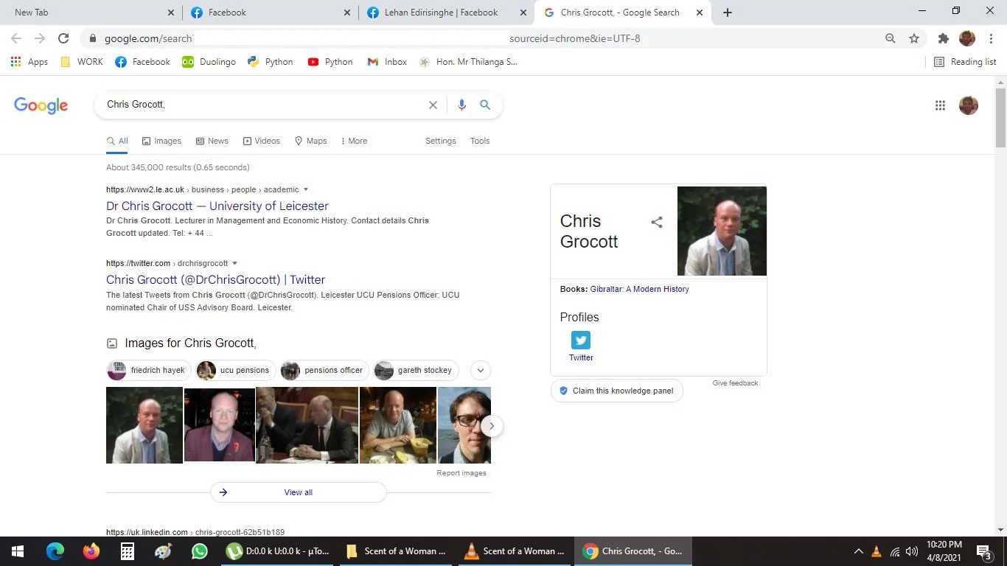Bookmark this page with the star
This screenshot has height=566, width=1007.
pos(914,38)
